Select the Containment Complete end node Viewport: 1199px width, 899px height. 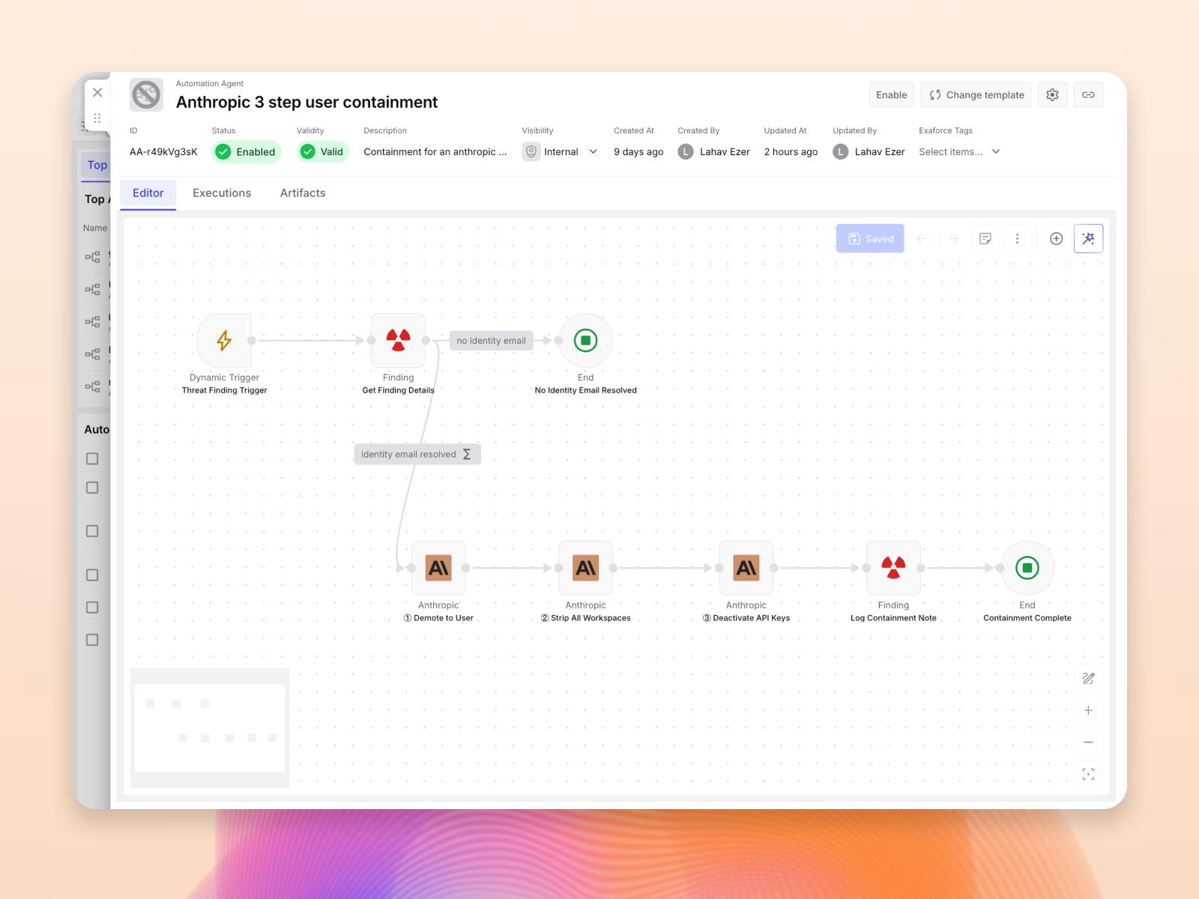(1027, 568)
